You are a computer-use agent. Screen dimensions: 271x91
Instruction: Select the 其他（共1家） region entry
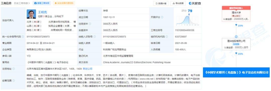(34, 30)
